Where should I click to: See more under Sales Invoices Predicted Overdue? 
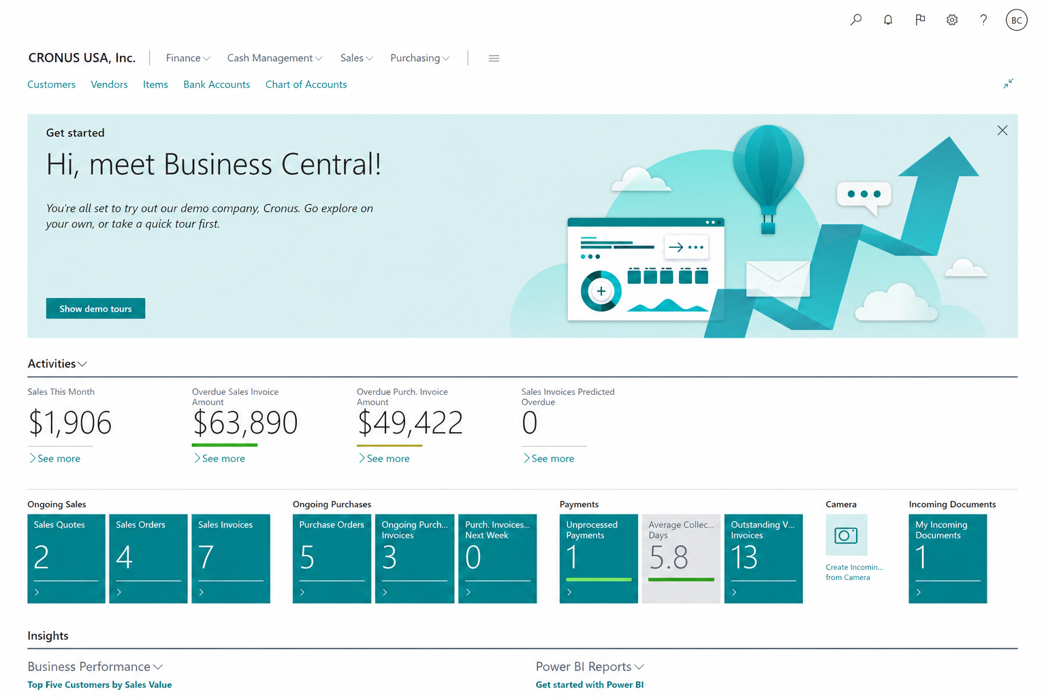click(x=549, y=459)
